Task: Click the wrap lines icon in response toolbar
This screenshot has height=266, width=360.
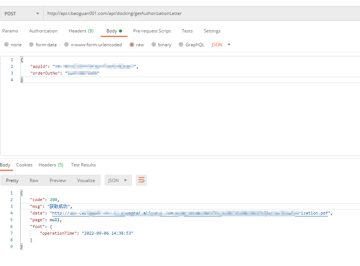Action: [141, 180]
